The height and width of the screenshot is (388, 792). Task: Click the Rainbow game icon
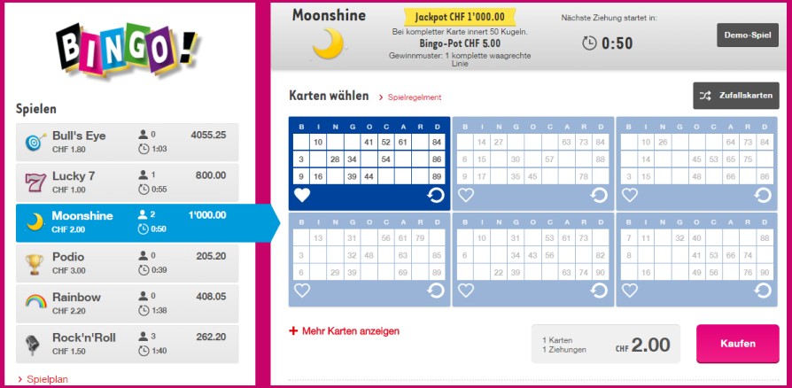click(x=35, y=303)
